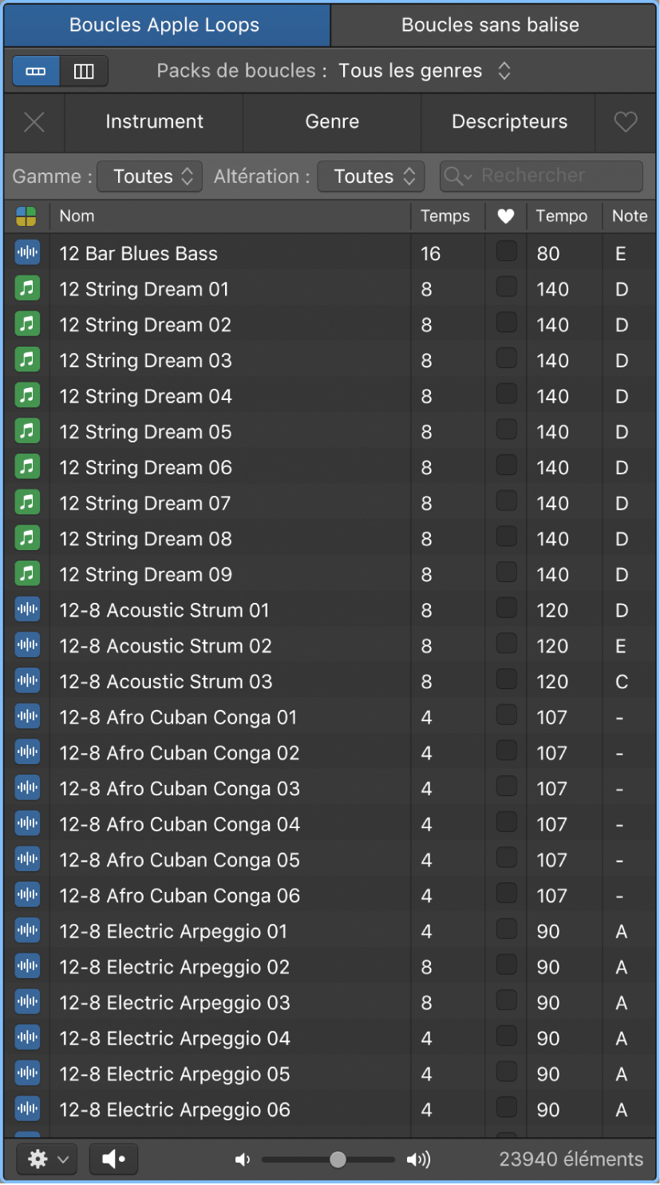Screen dimensions: 660x1185
Task: Mark 12 Bar Blues Bass as favorite
Action: 507,252
